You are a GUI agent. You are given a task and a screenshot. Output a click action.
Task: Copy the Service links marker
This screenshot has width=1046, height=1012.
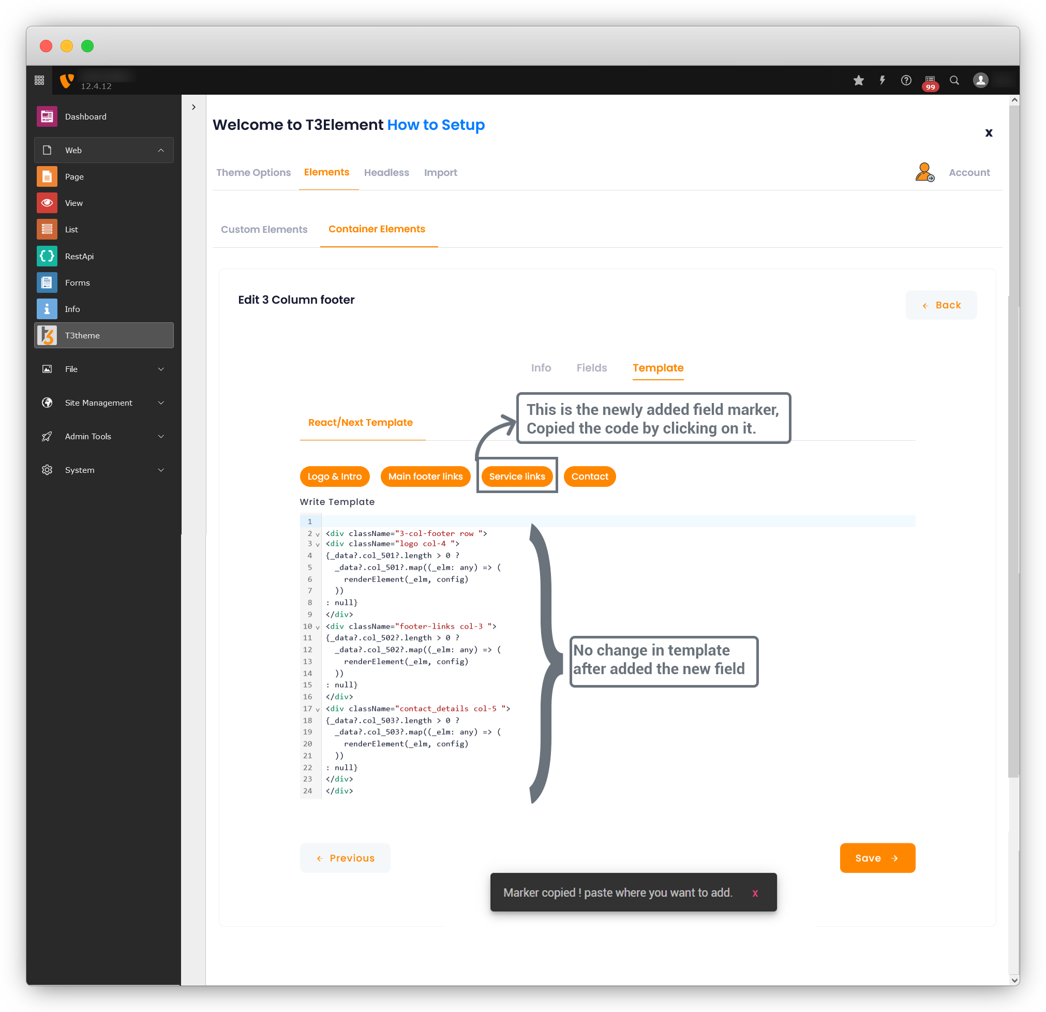(x=517, y=476)
